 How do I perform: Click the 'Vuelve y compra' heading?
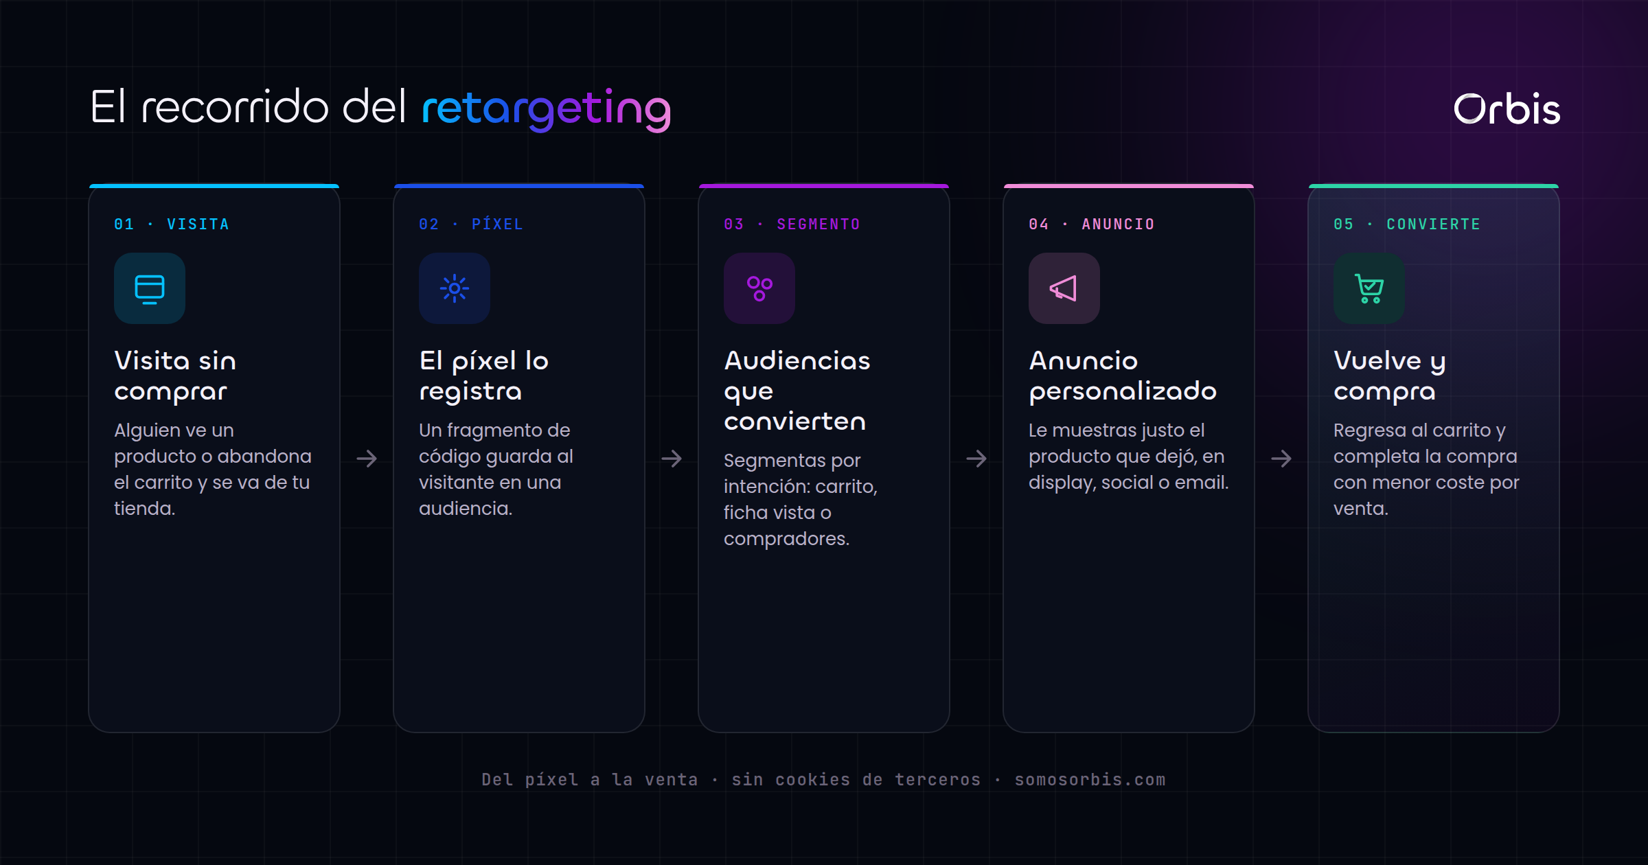click(1390, 376)
